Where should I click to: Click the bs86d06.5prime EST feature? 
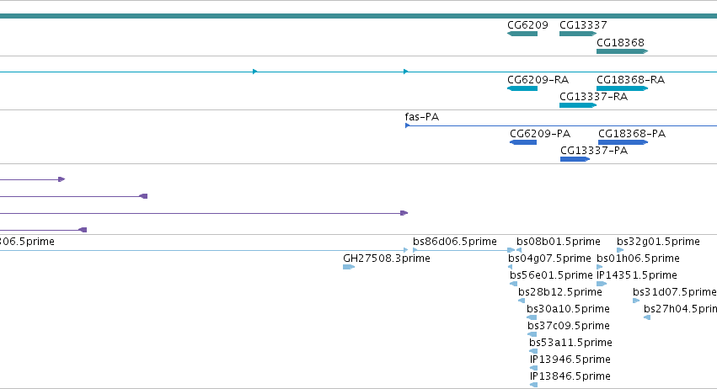click(463, 250)
